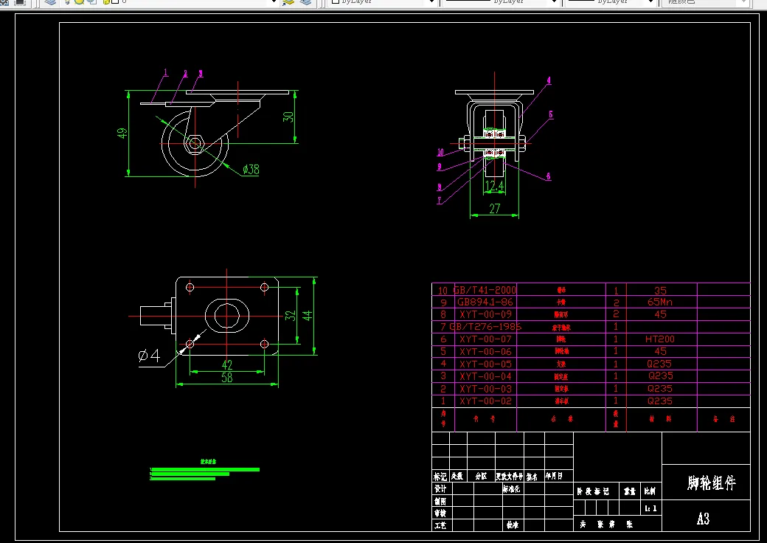The image size is (767, 543).
Task: Click the layer 0 white color swatch
Action: click(x=115, y=2)
